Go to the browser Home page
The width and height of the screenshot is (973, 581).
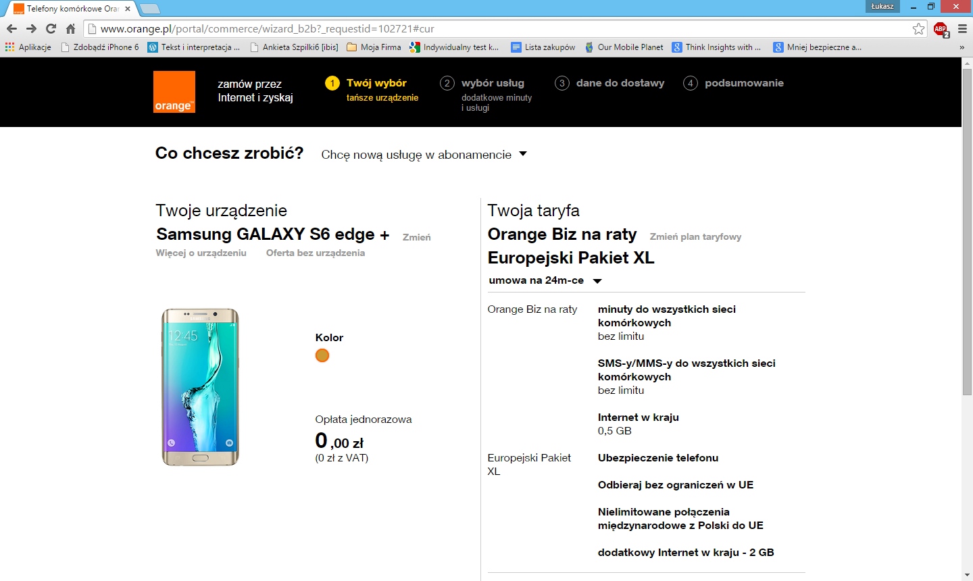pyautogui.click(x=70, y=28)
